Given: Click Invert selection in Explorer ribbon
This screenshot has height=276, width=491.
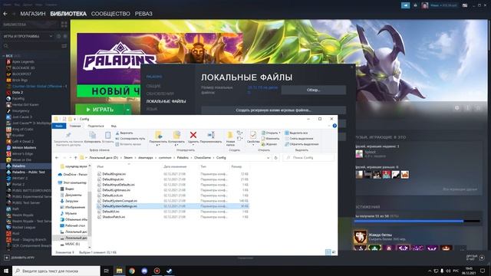Looking at the screenshot, I should [302, 144].
